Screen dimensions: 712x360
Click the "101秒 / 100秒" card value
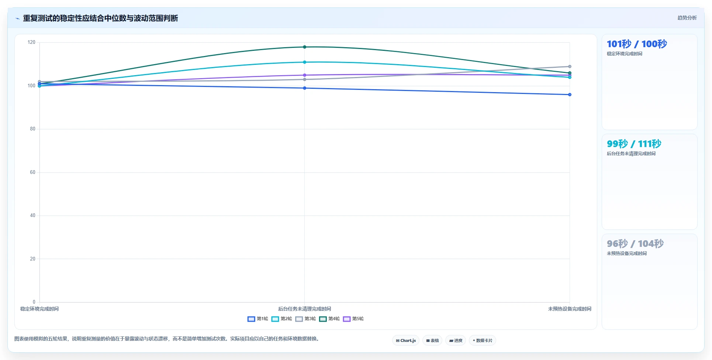click(637, 44)
